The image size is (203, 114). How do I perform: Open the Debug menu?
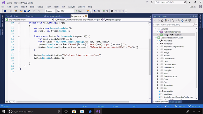click(40, 7)
